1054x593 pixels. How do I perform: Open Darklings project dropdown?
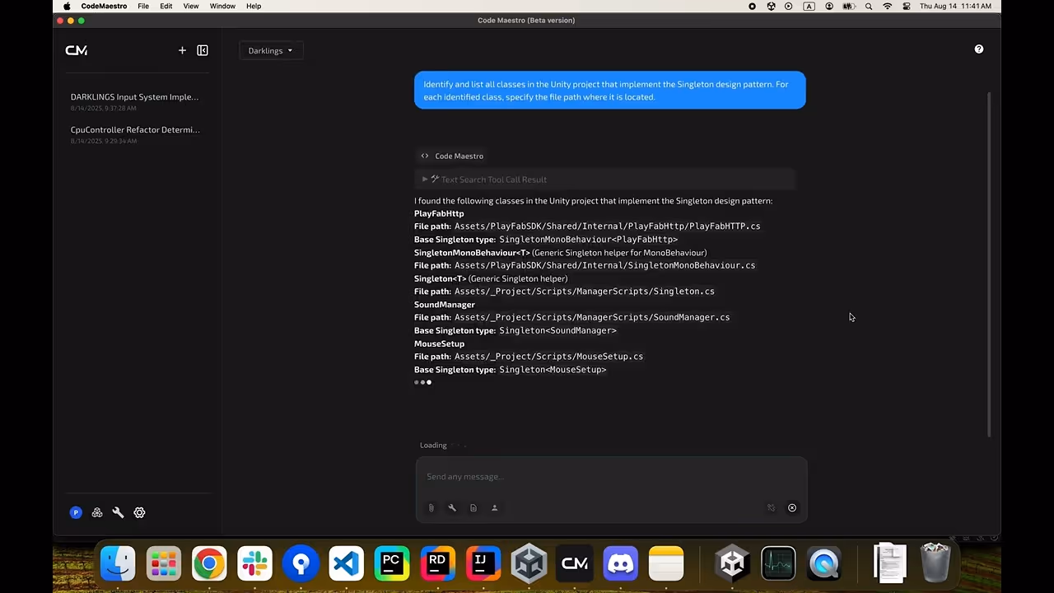[x=271, y=50]
